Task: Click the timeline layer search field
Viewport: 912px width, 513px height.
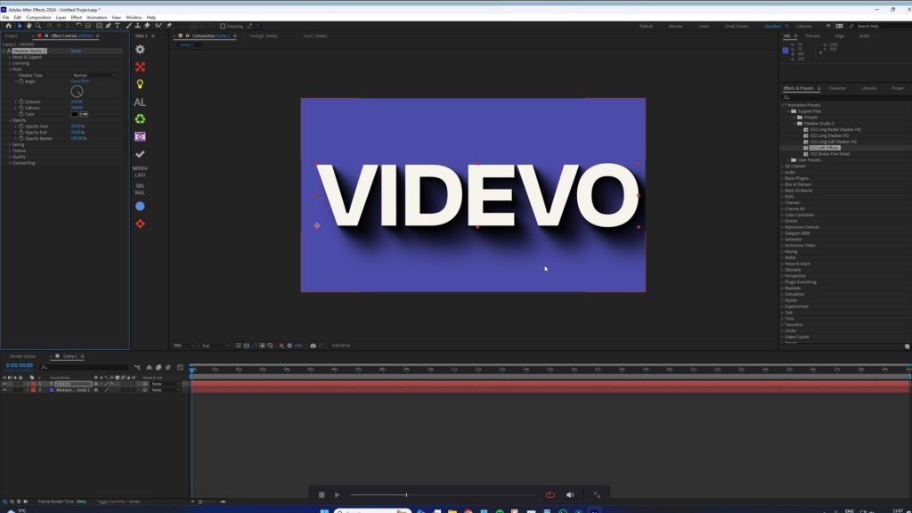Action: (x=85, y=367)
